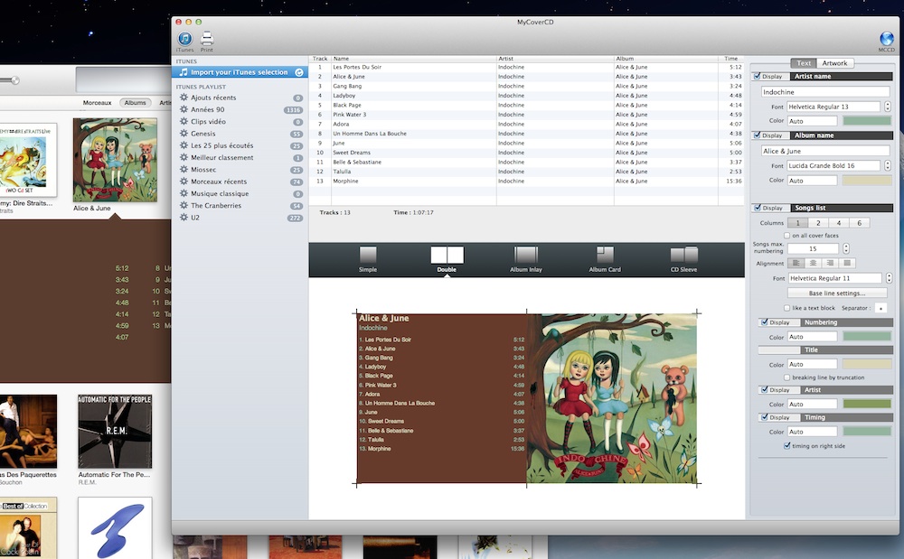Open the Numbering Color Auto field
904x559 pixels.
812,337
